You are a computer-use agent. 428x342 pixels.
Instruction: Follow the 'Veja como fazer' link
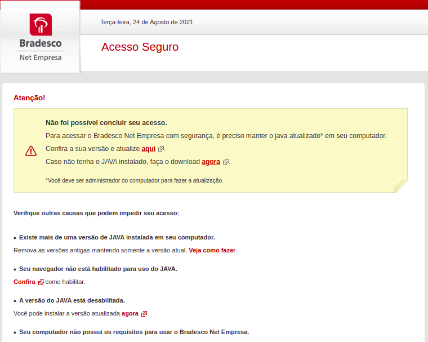point(212,250)
